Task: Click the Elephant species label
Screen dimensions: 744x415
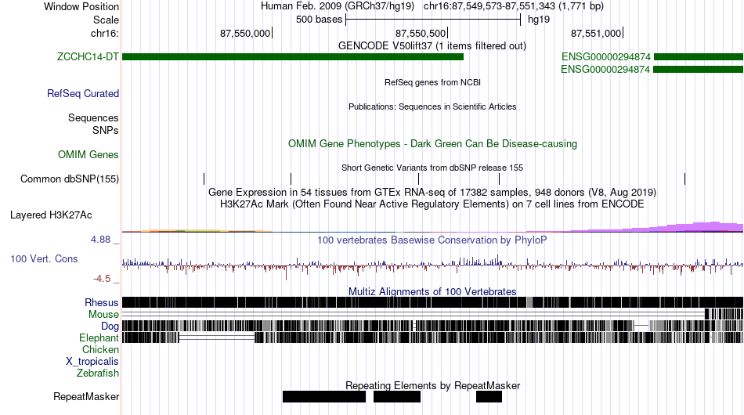Action: (x=99, y=337)
